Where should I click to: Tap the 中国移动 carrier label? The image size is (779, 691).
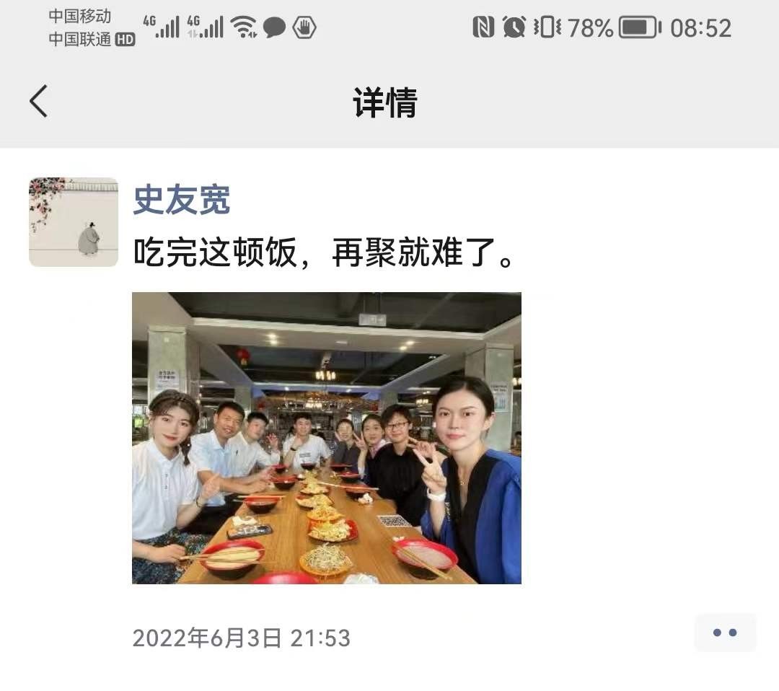(79, 16)
